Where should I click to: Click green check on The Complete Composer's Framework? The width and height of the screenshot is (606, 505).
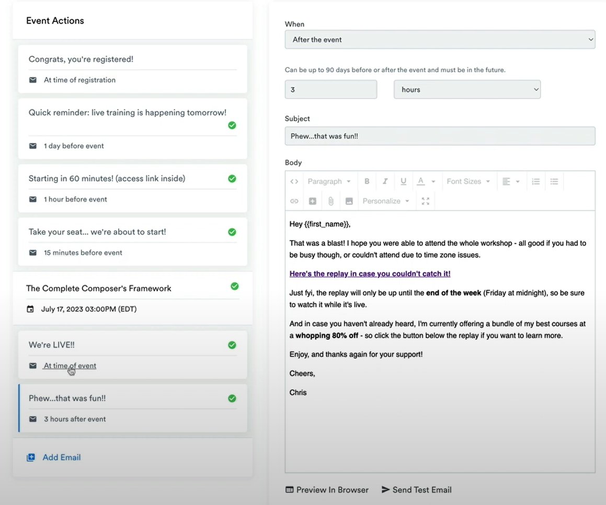(235, 286)
